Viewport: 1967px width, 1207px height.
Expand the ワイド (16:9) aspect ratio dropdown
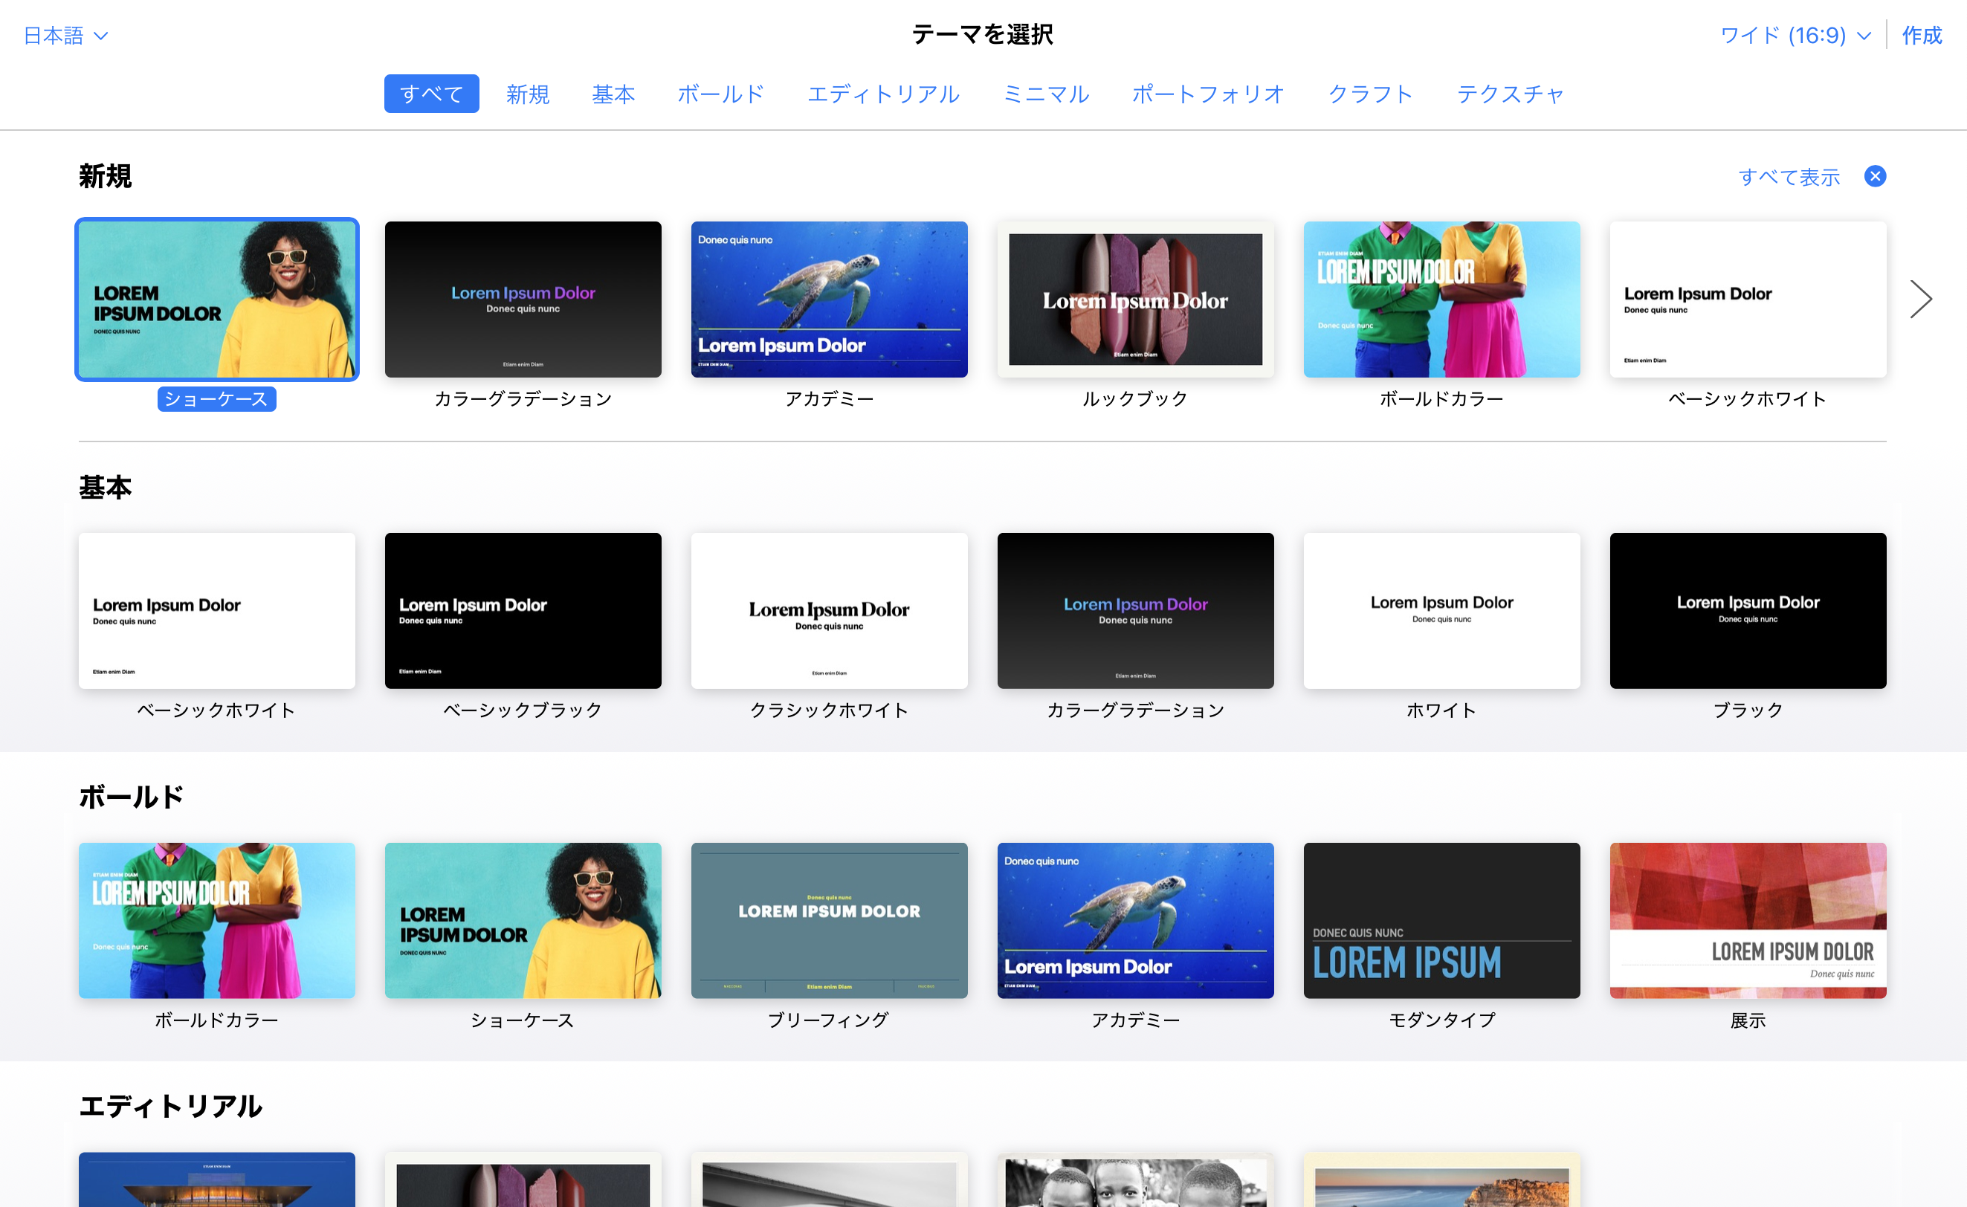[1795, 35]
